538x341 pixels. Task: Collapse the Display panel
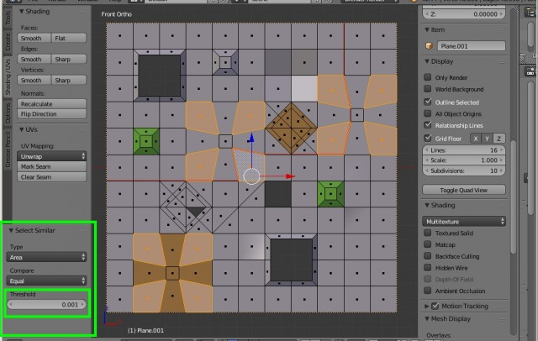427,61
